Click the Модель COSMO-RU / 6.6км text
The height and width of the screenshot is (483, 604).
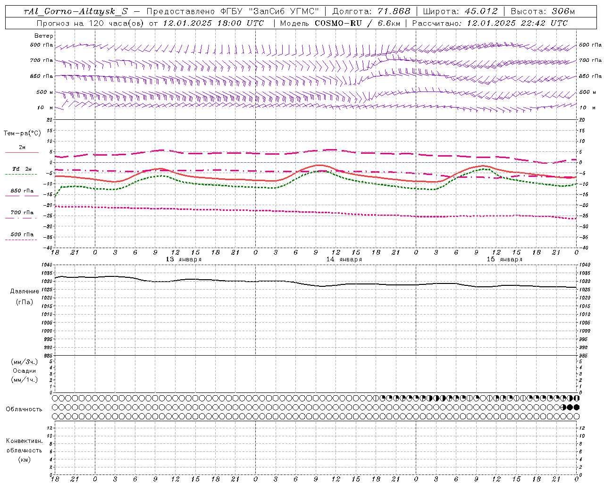340,23
